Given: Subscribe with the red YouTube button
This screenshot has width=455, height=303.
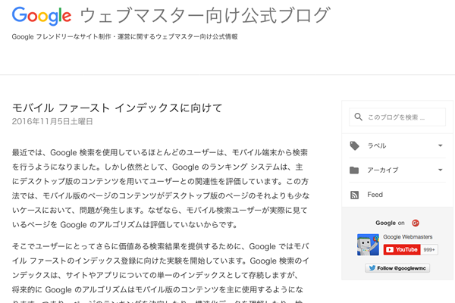Looking at the screenshot, I should click(x=402, y=250).
